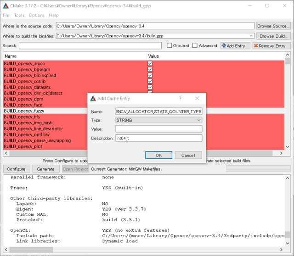The width and height of the screenshot is (294, 256).
Task: Click the Browse Build button
Action: [273, 36]
